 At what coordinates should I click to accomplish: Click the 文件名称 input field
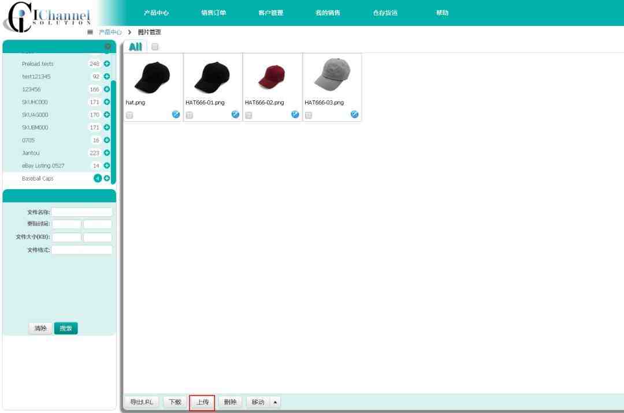tap(81, 212)
